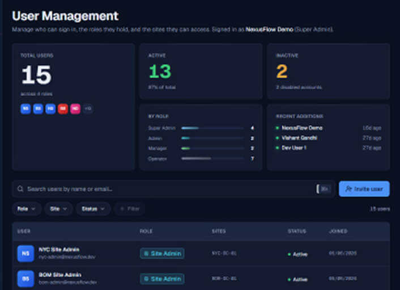Click the BS avatar chip in Total Users card

[38, 108]
